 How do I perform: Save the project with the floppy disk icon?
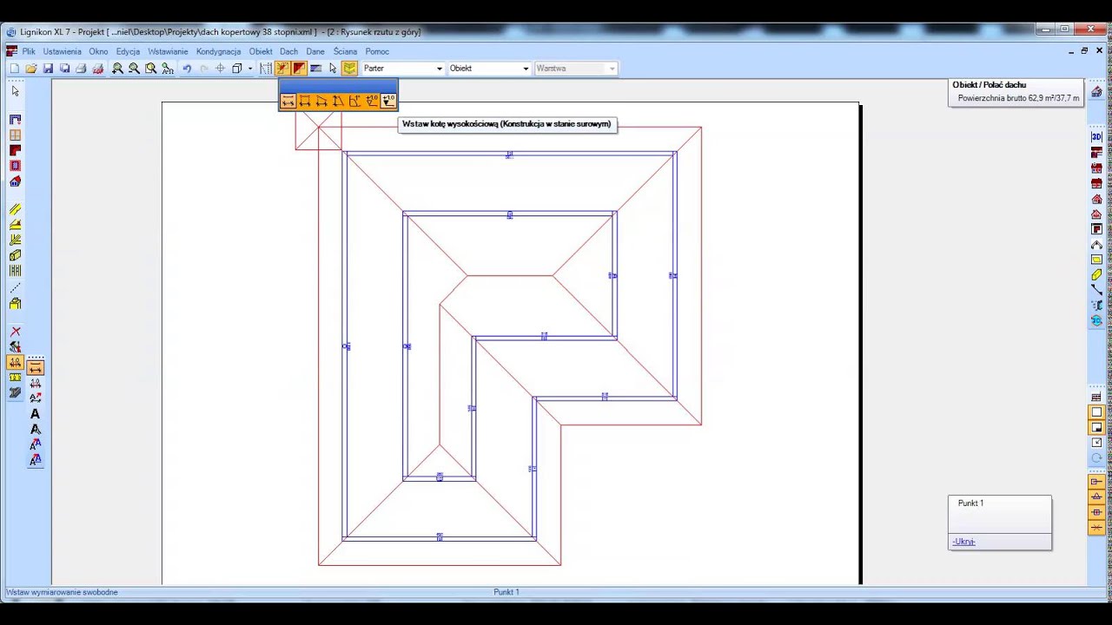pos(48,69)
